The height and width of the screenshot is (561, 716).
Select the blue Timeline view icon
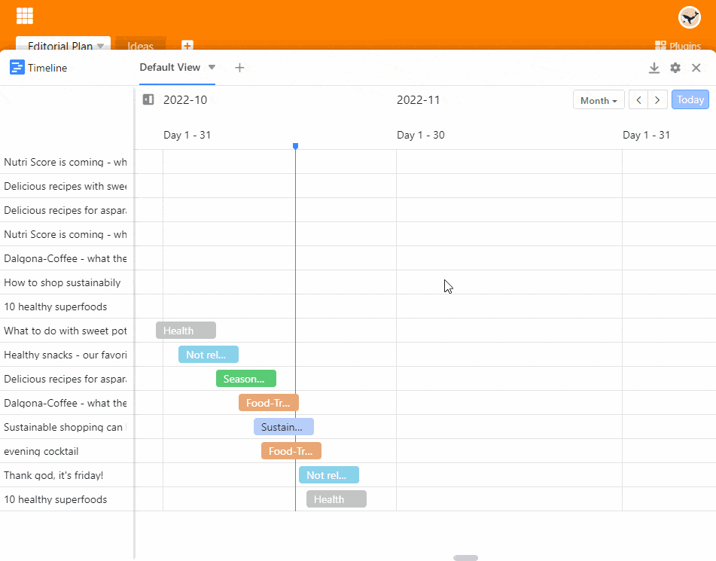pos(17,67)
